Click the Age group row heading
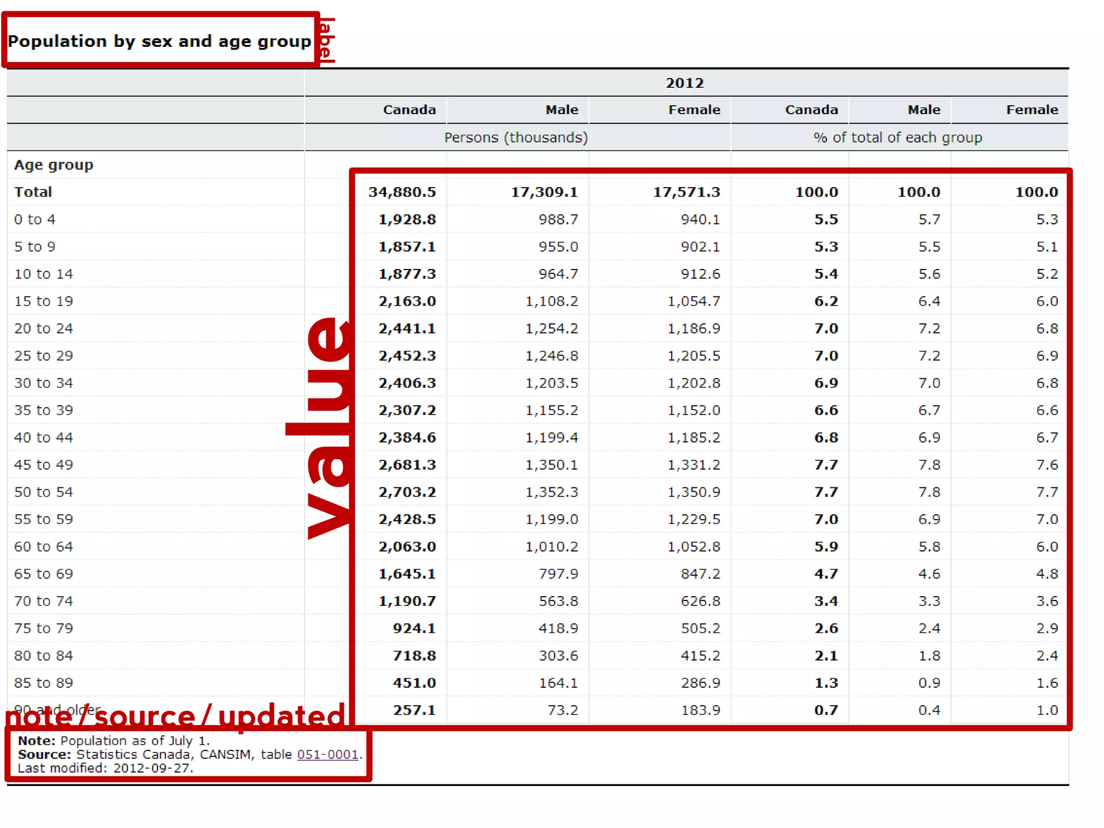 54,165
